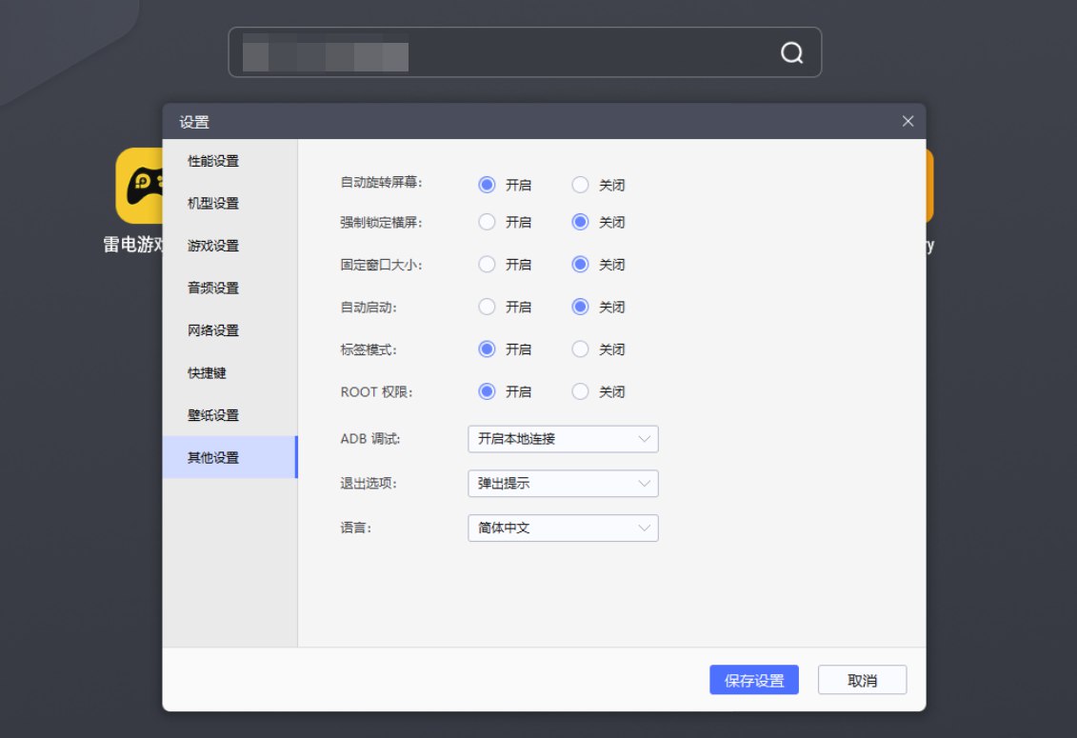The image size is (1077, 738).
Task: Open 音频设置 section
Action: coord(230,288)
